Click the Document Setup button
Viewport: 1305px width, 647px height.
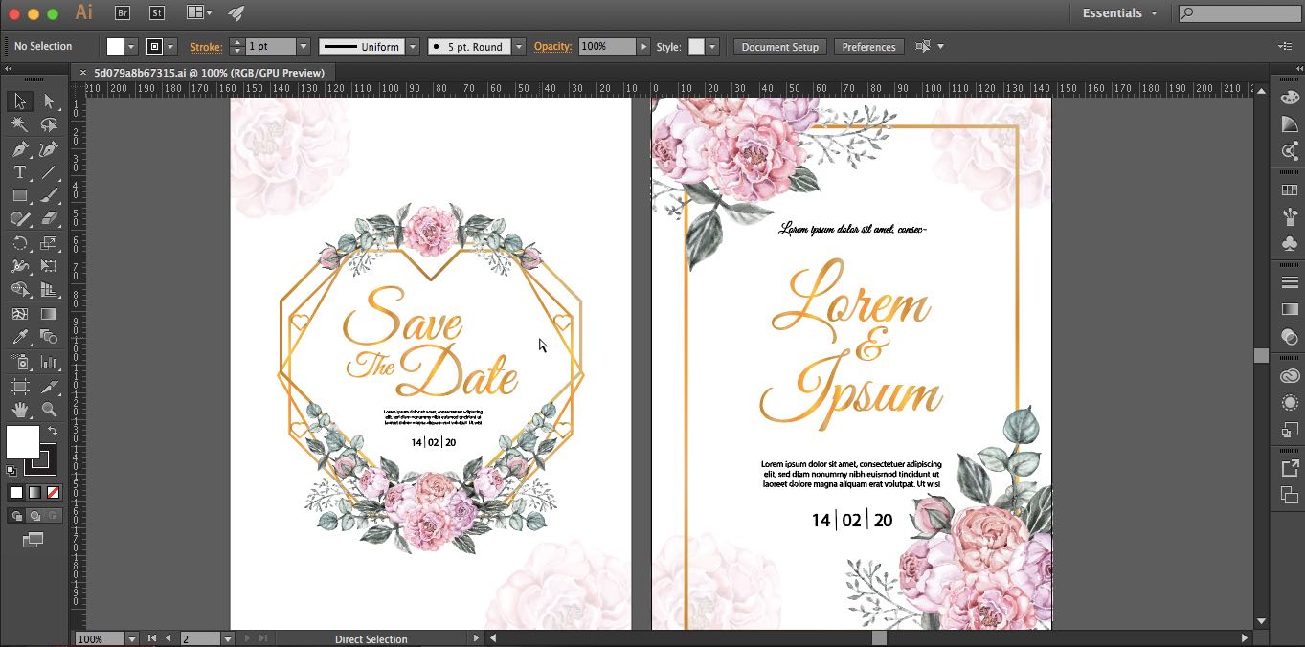779,47
